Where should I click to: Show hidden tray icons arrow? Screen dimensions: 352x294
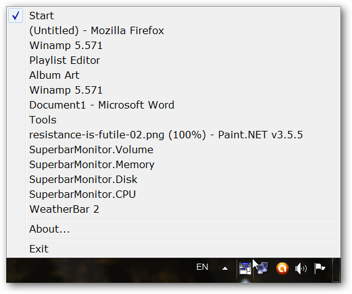coord(225,269)
